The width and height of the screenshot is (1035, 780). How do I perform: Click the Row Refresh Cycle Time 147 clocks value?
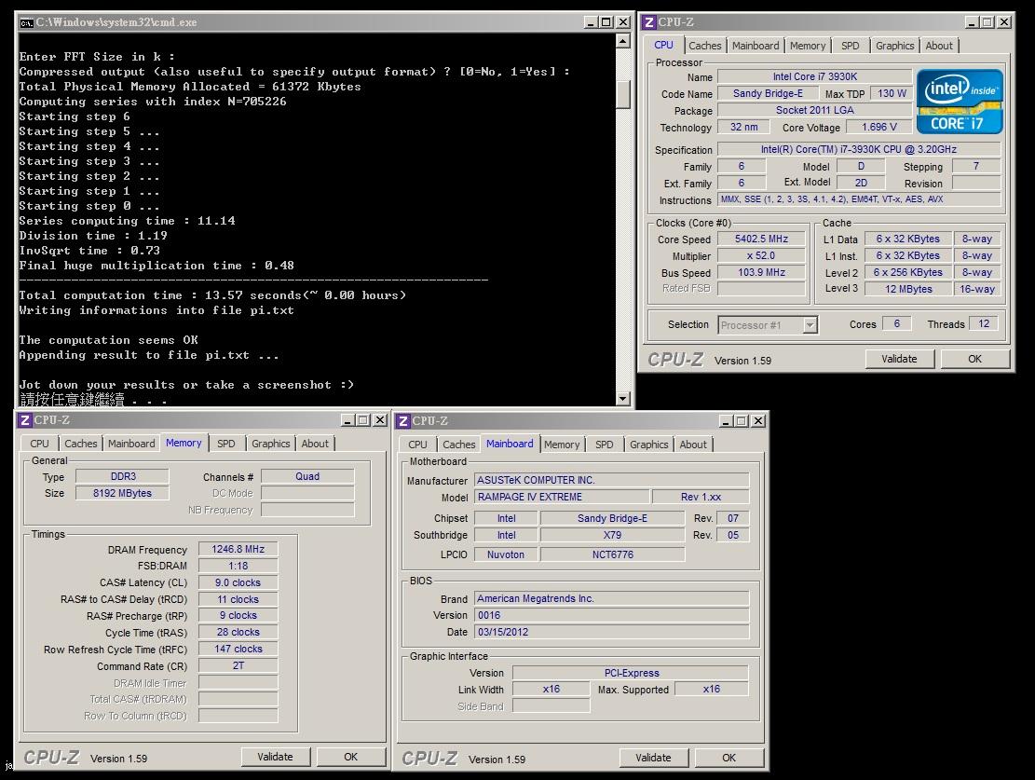[x=238, y=650]
